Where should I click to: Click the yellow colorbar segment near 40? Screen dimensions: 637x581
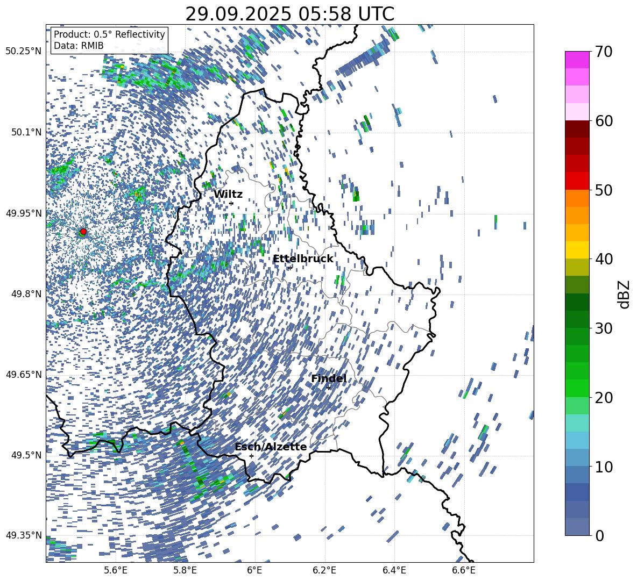577,250
